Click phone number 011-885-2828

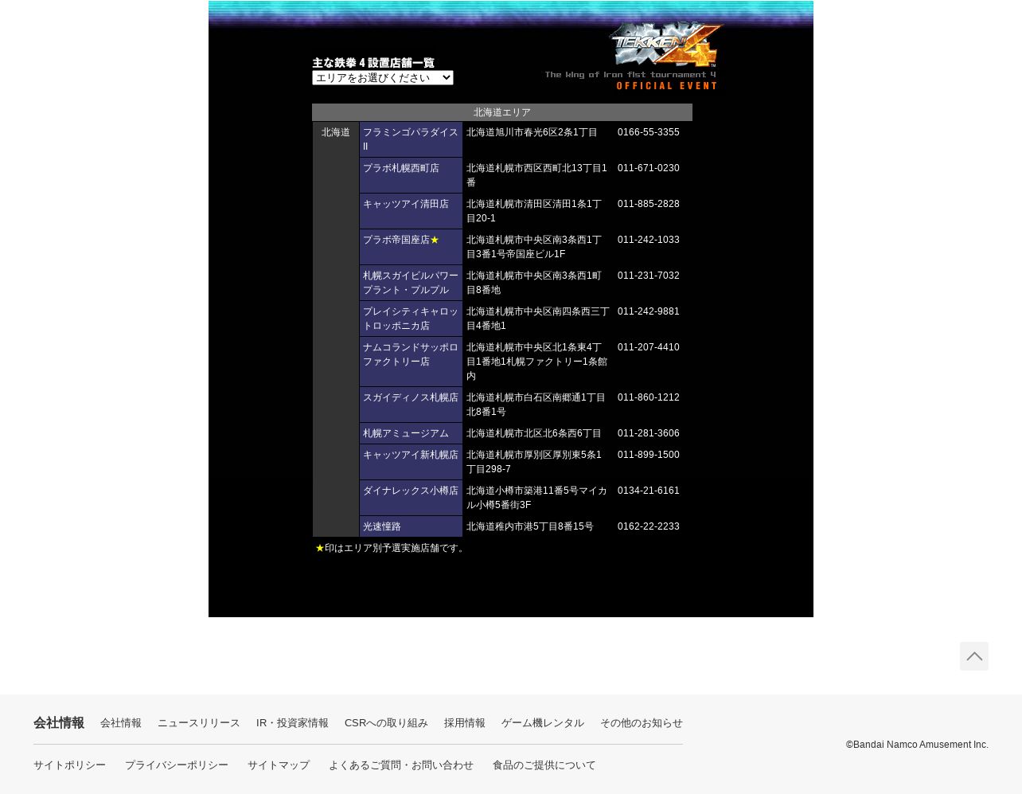click(649, 204)
